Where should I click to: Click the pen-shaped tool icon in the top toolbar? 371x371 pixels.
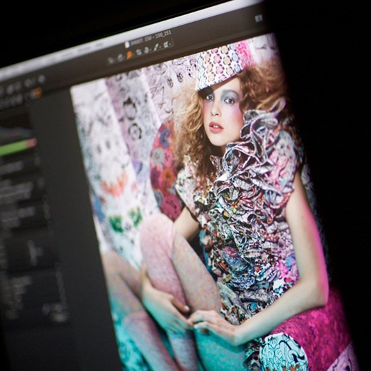(157, 47)
